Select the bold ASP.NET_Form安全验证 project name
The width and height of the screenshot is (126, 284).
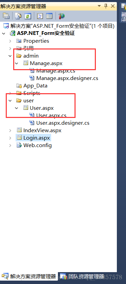(46, 34)
